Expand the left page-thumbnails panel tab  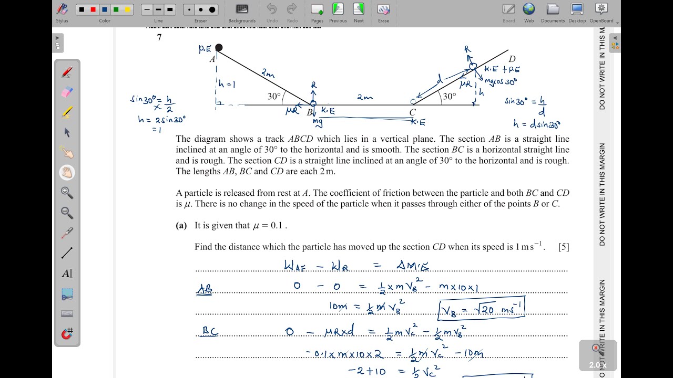(58, 43)
